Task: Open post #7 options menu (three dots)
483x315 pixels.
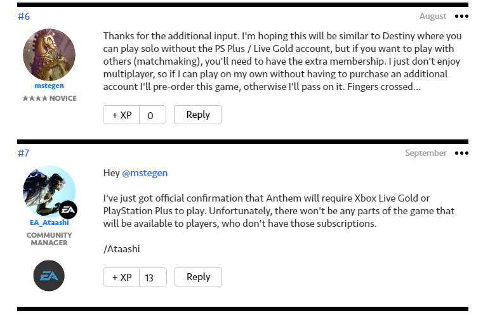Action: click(x=461, y=153)
